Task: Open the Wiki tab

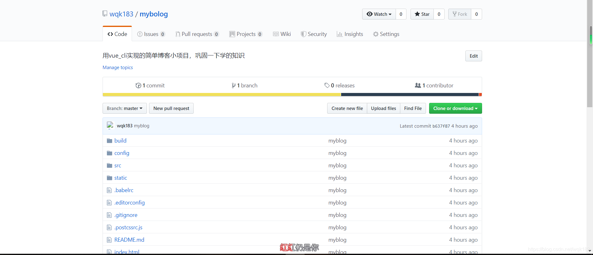Action: click(282, 34)
